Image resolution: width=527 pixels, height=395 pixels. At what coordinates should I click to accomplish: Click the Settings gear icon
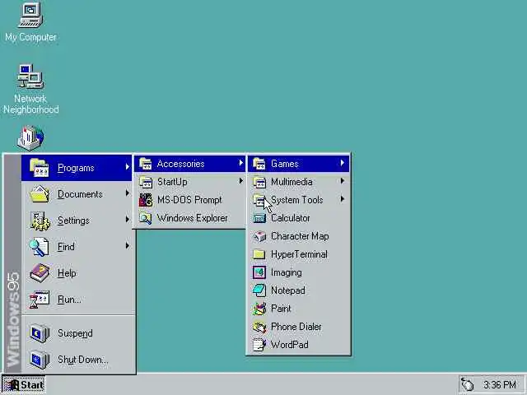(40, 221)
